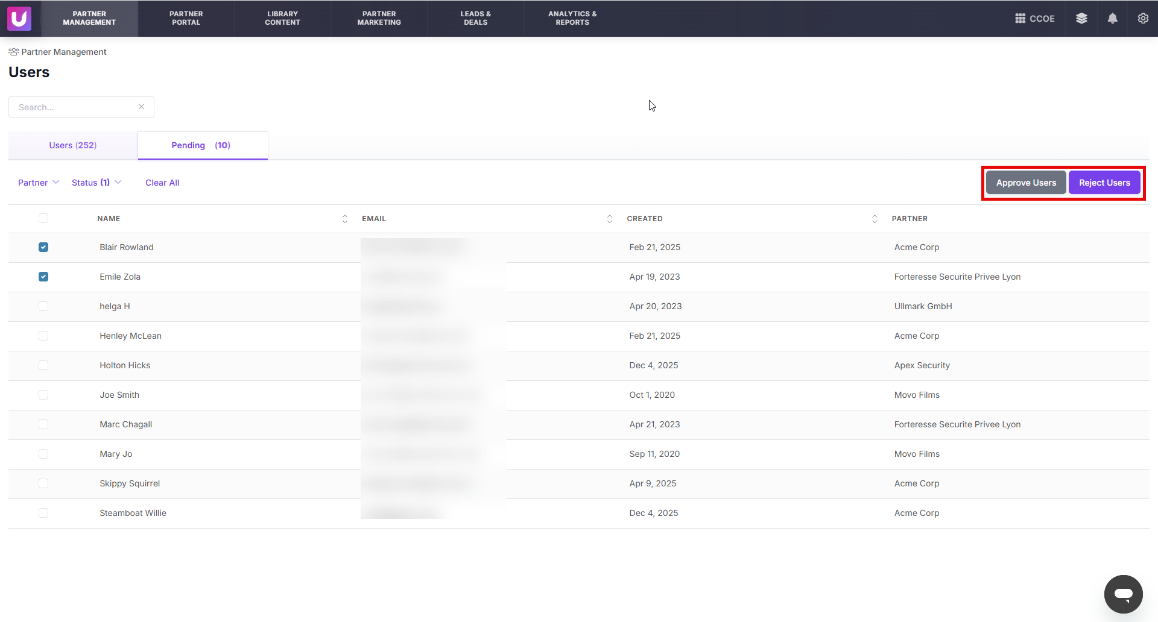Open the stacked layers icon
Image resolution: width=1158 pixels, height=622 pixels.
1081,19
